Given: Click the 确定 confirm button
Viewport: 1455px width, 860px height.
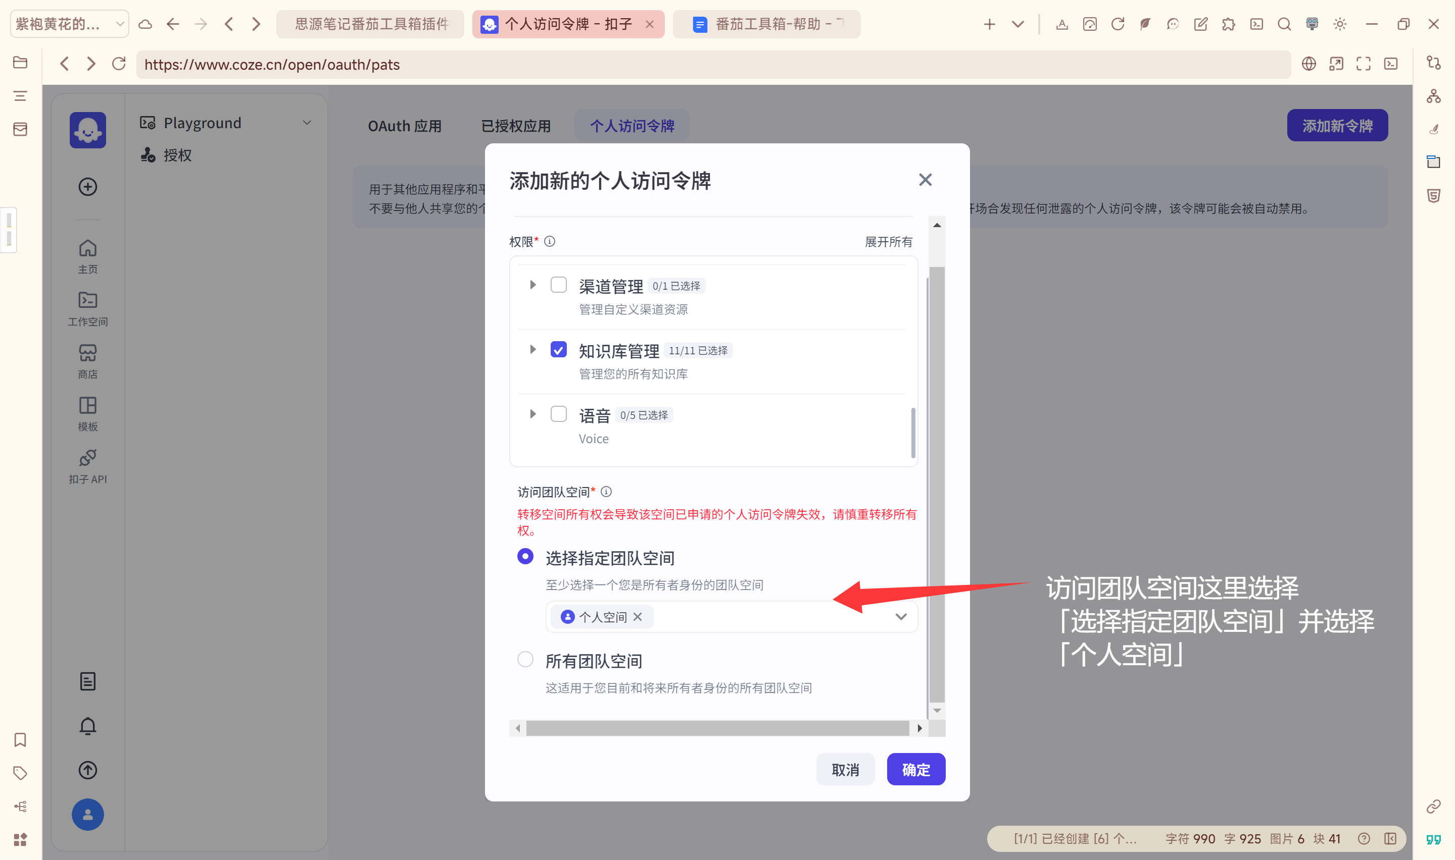Looking at the screenshot, I should tap(915, 769).
